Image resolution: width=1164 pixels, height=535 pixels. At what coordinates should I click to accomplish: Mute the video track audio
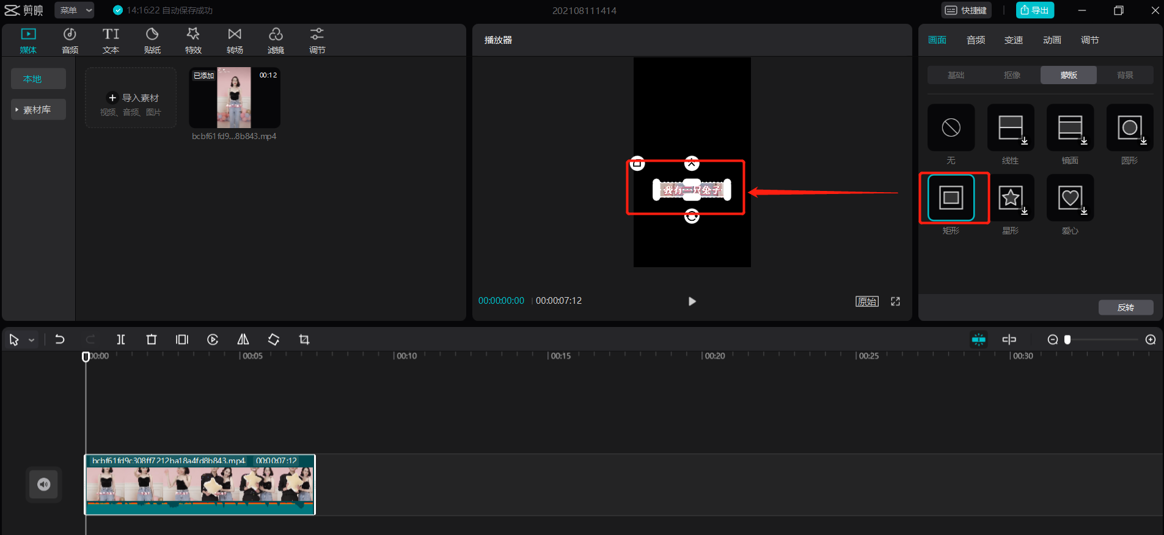[x=44, y=484]
